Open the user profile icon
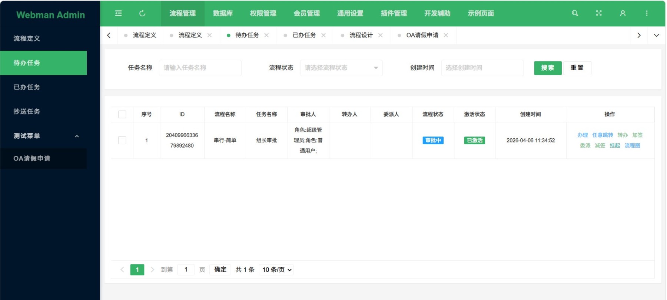 click(x=623, y=13)
